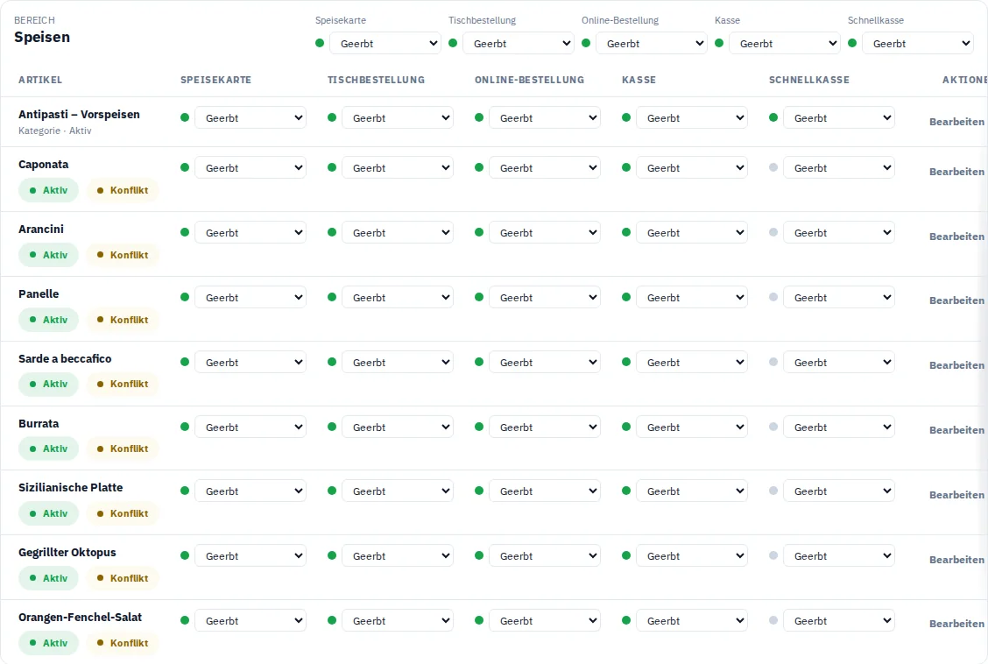Image resolution: width=988 pixels, height=664 pixels.
Task: Click the grey Schnellkasse dot for Burrata
Action: pos(773,427)
